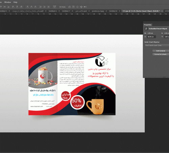Switch to the Untitled-7 document tab
The width and height of the screenshot is (169, 153).
(66, 11)
